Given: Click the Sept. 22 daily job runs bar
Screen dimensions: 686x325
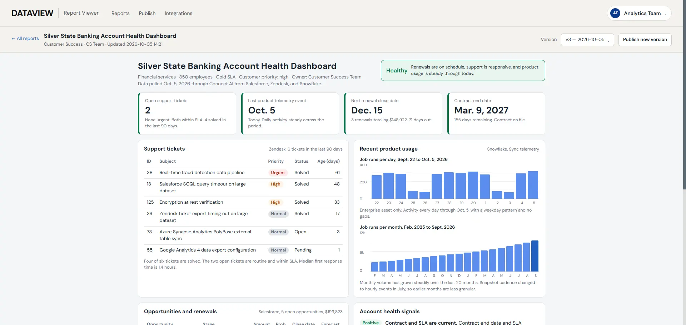Looking at the screenshot, I should pyautogui.click(x=377, y=187).
